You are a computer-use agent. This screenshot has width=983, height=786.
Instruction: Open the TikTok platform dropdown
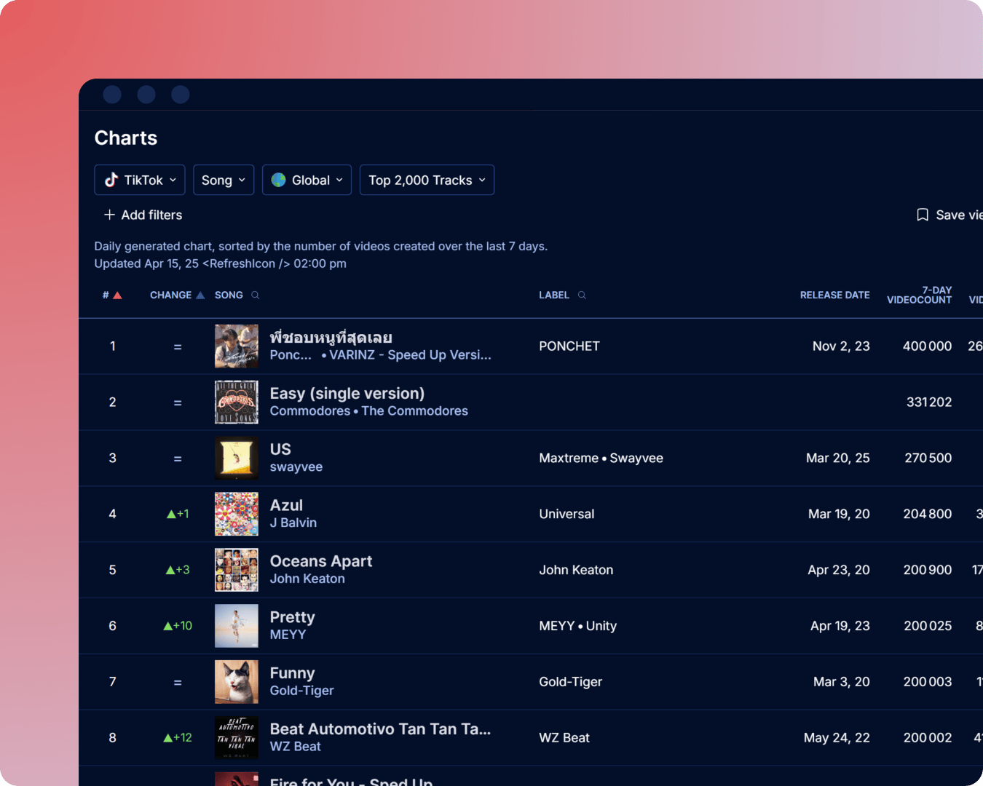coord(139,180)
